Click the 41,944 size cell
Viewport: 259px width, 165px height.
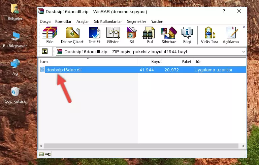[x=147, y=70]
